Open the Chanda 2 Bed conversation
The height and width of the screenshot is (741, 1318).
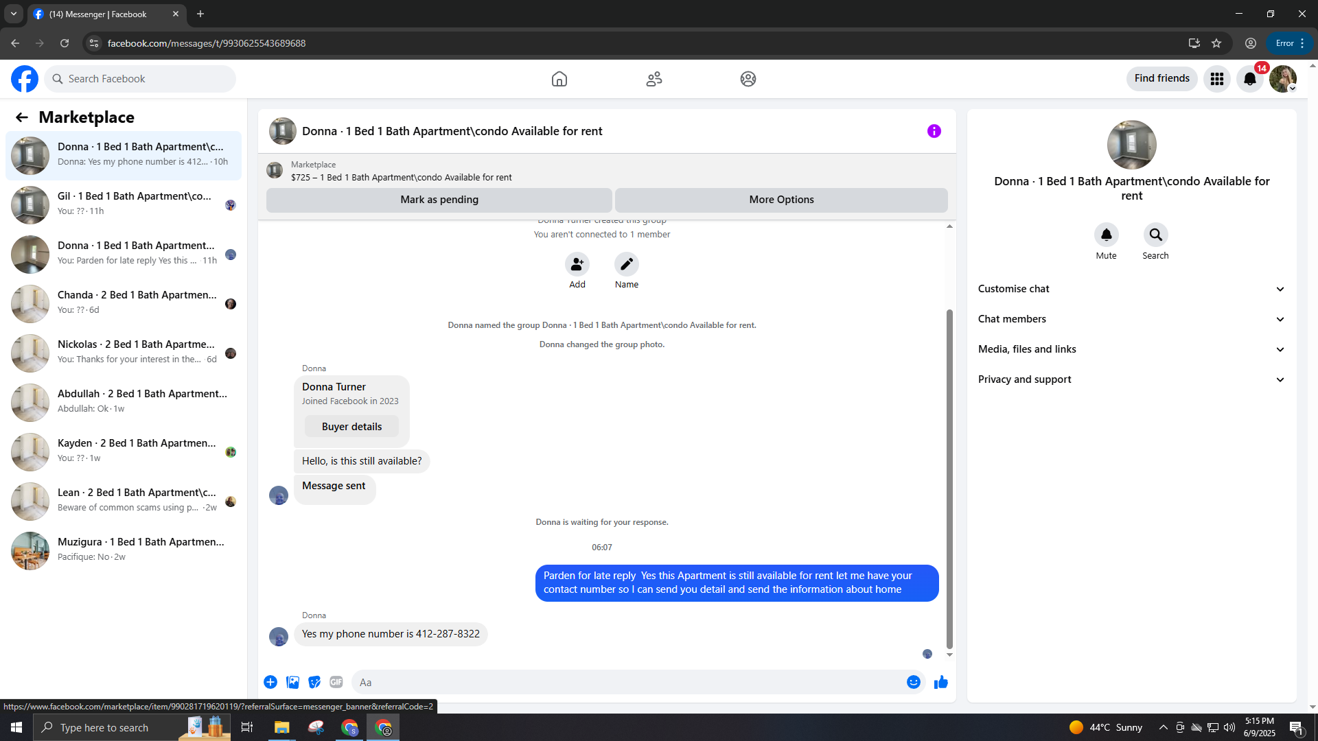click(124, 304)
